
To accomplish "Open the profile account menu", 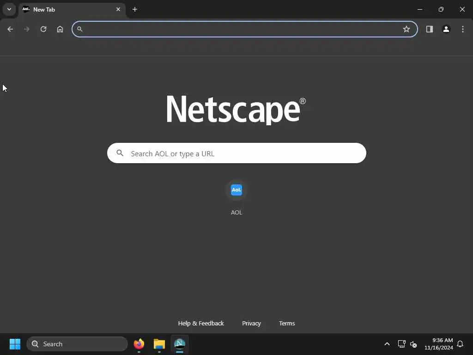I will [446, 29].
